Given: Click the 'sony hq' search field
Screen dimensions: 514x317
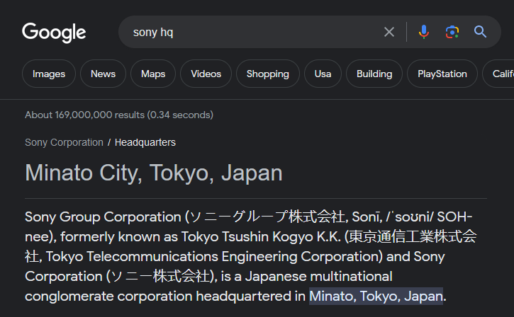Looking at the screenshot, I should pos(248,32).
